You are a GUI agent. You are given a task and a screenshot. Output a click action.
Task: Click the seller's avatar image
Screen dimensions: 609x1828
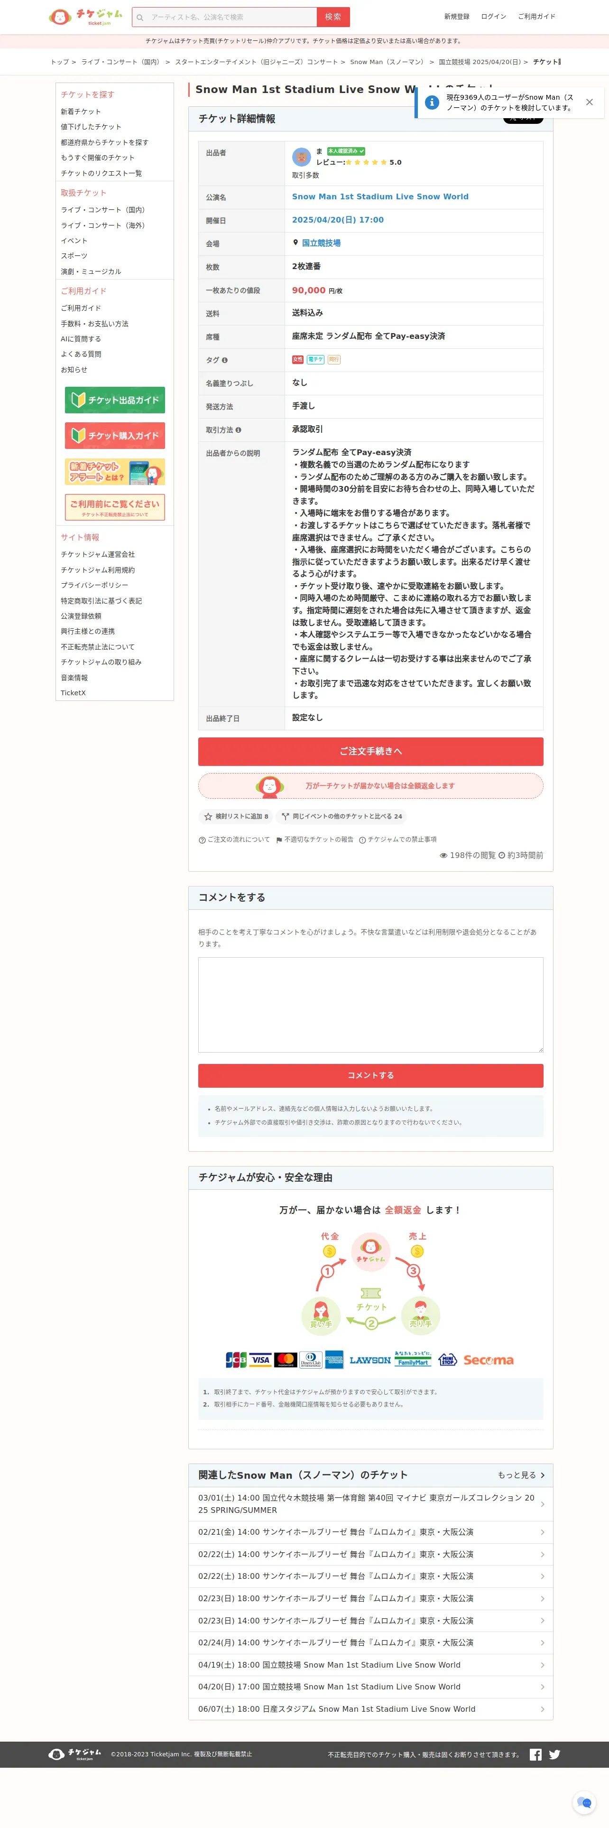click(x=301, y=156)
